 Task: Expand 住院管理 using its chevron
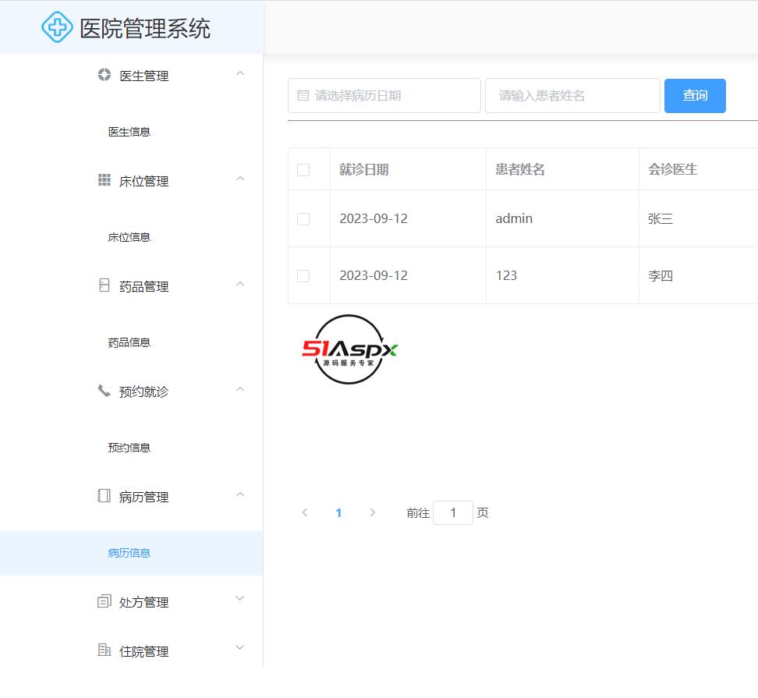[239, 648]
